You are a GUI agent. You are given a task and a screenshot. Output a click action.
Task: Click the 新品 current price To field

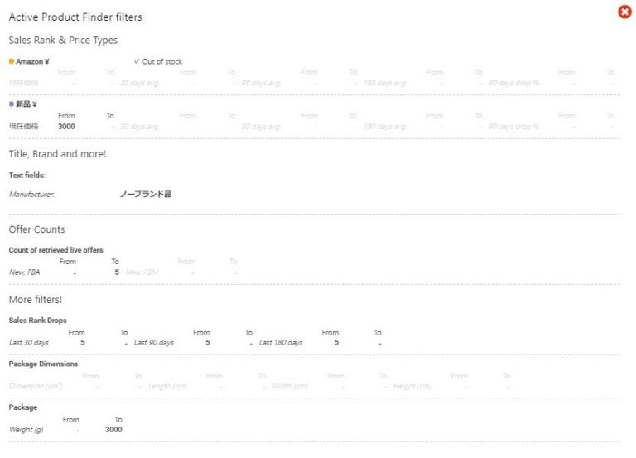coord(111,127)
